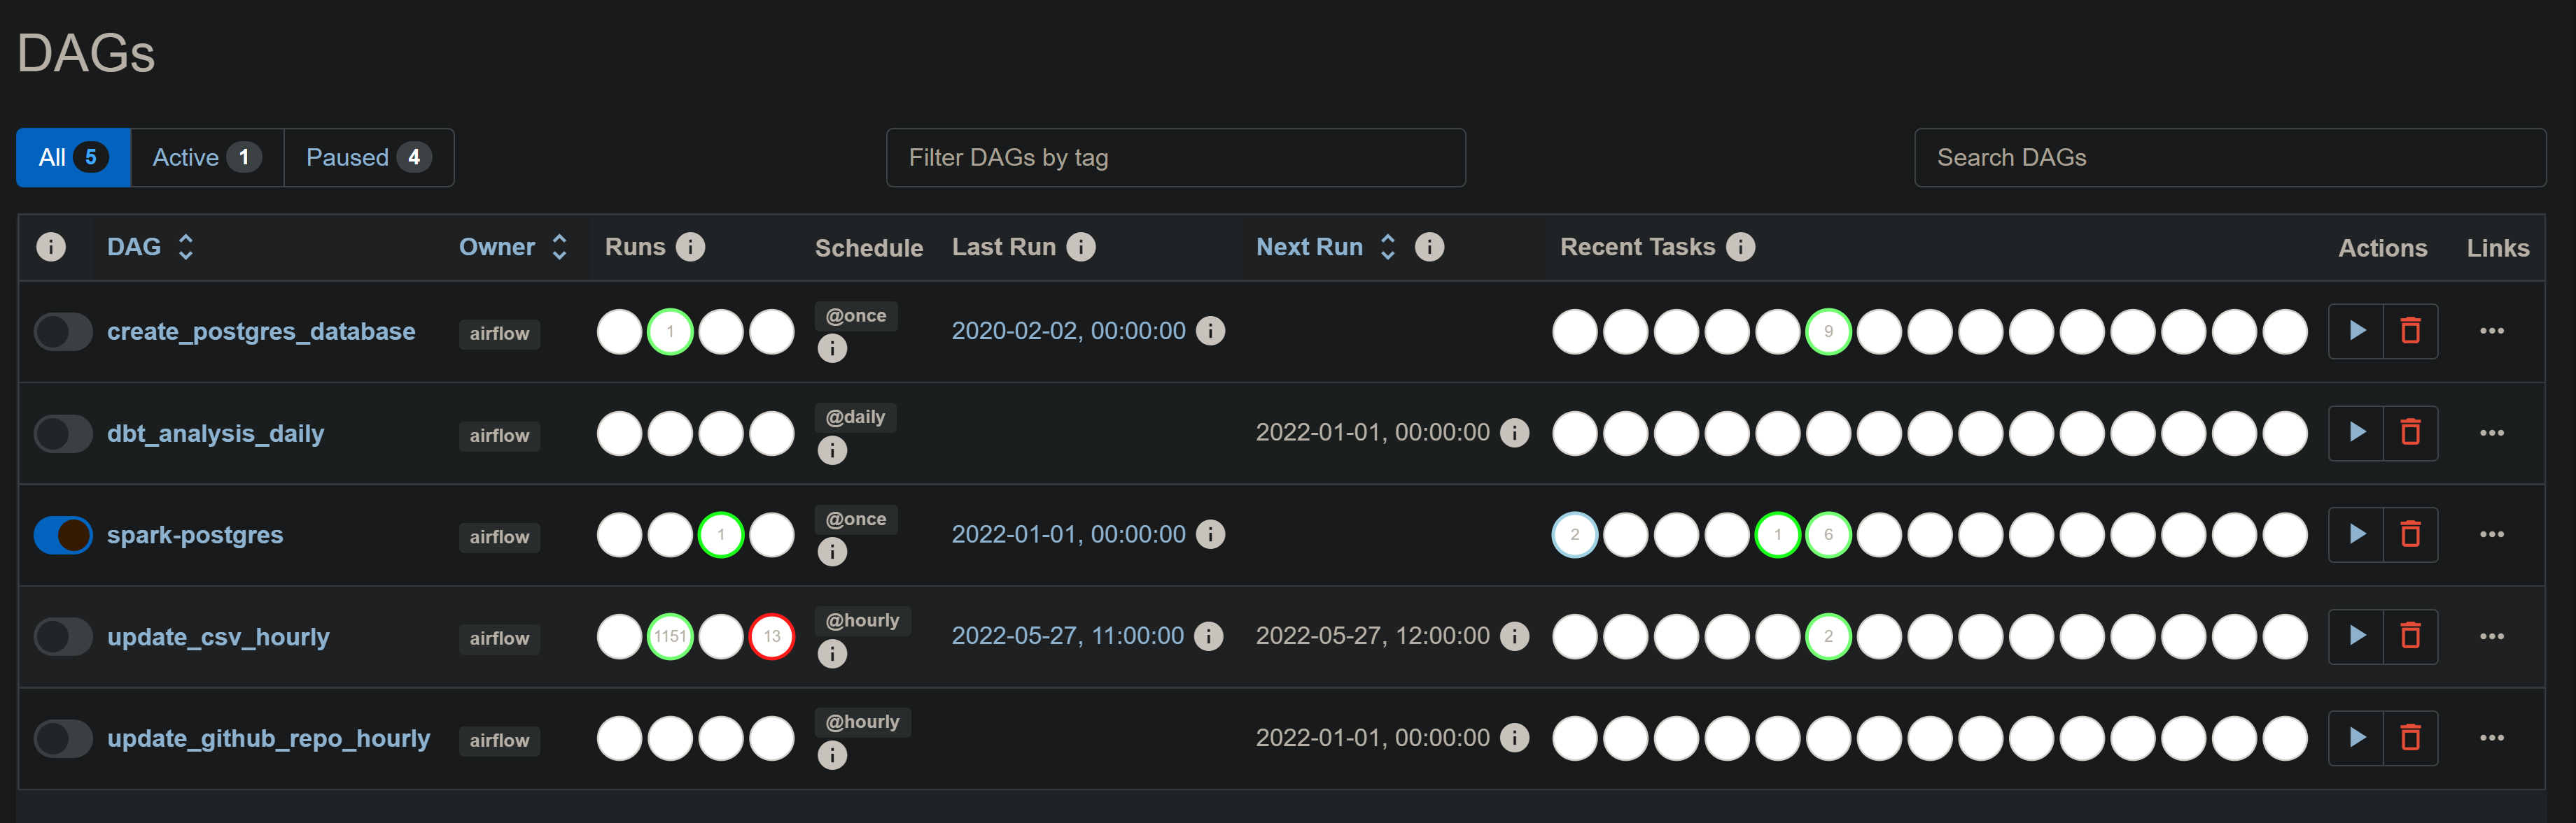The width and height of the screenshot is (2576, 823).
Task: Unpause the create_postgres_database DAG toggle
Action: (63, 331)
